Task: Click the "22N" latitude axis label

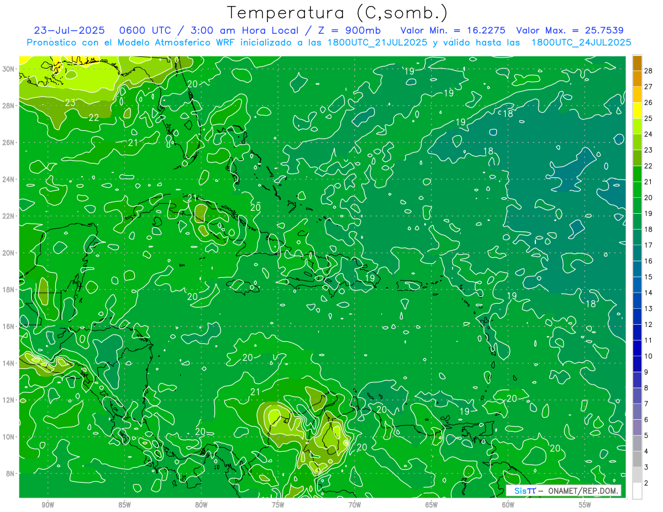Action: point(9,216)
